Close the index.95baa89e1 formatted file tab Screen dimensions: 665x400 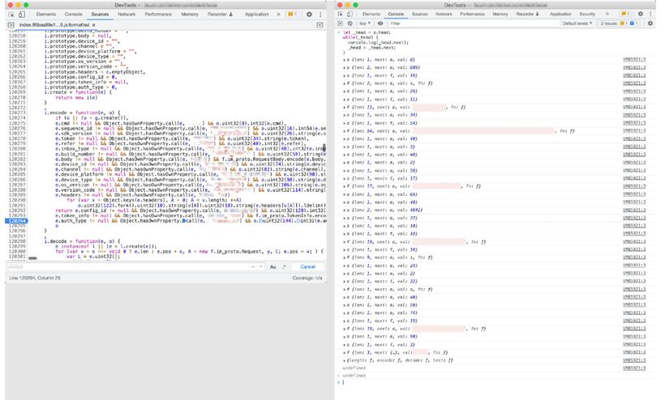coord(94,25)
